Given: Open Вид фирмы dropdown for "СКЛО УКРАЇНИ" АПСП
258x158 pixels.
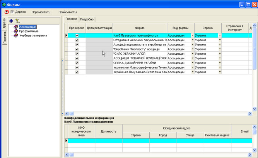Looking at the screenshot, I should tap(193, 54).
